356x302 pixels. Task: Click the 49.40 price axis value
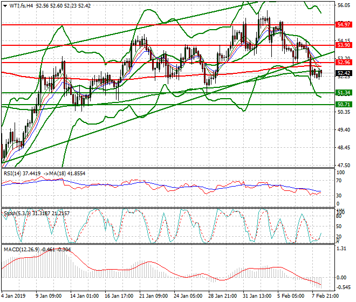coord(344,129)
